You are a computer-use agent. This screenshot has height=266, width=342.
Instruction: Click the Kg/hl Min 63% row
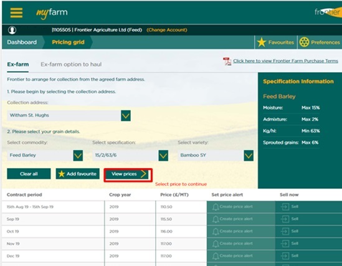tap(291, 131)
